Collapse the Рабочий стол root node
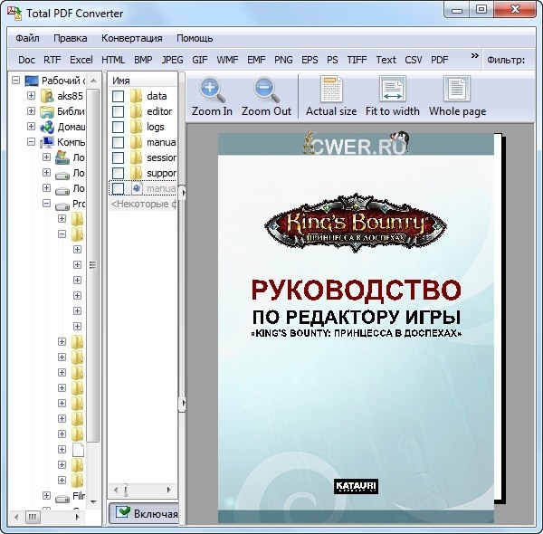Screen dimensions: 543x534 [x=17, y=81]
